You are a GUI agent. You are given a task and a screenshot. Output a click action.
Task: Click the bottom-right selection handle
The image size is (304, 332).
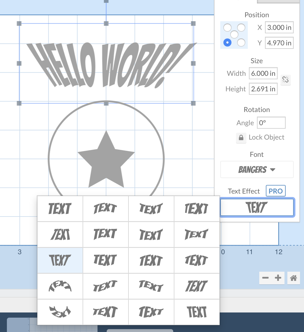[x=193, y=103]
